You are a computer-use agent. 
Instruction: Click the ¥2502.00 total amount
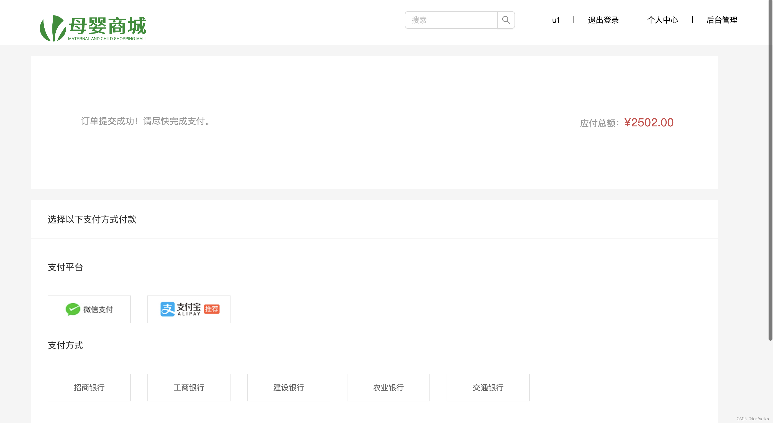pyautogui.click(x=649, y=123)
